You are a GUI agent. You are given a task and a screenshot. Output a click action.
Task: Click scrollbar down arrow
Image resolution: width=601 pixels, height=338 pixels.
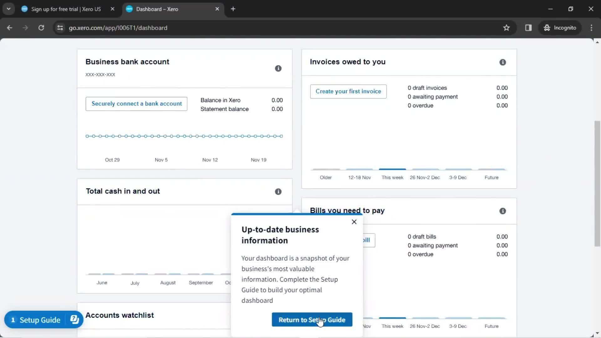coord(597,334)
